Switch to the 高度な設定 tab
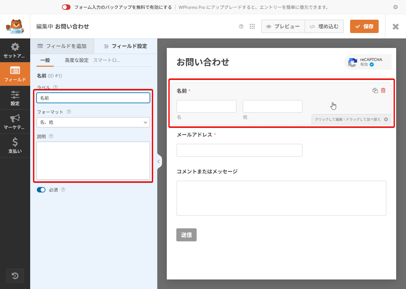 (77, 60)
